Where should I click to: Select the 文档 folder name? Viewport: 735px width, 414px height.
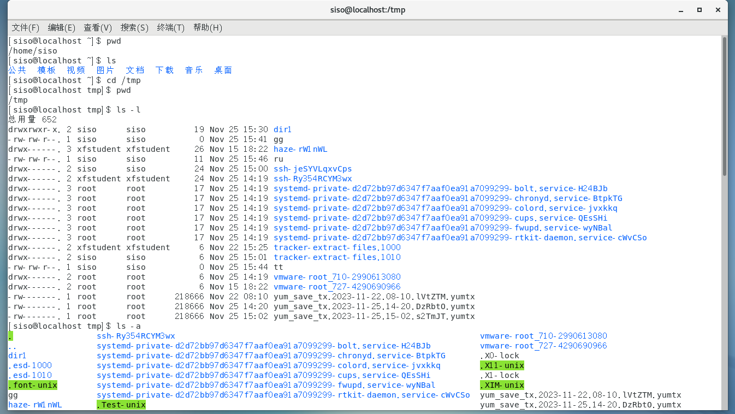pos(135,70)
